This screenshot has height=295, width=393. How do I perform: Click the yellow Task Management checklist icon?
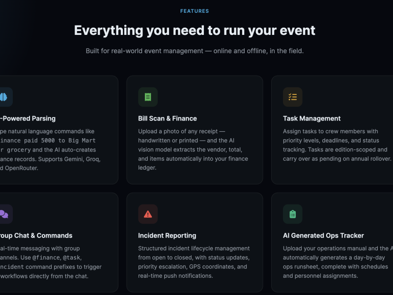(x=292, y=97)
